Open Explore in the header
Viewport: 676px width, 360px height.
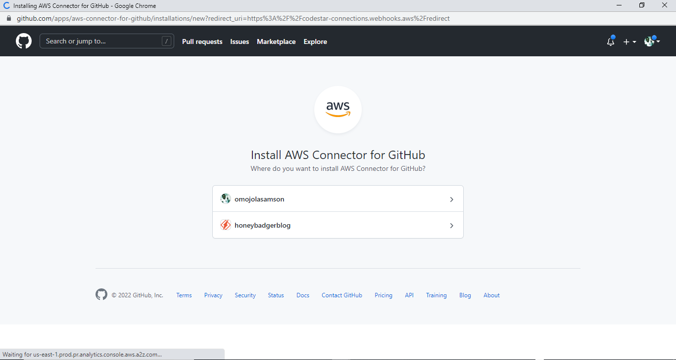pos(315,41)
